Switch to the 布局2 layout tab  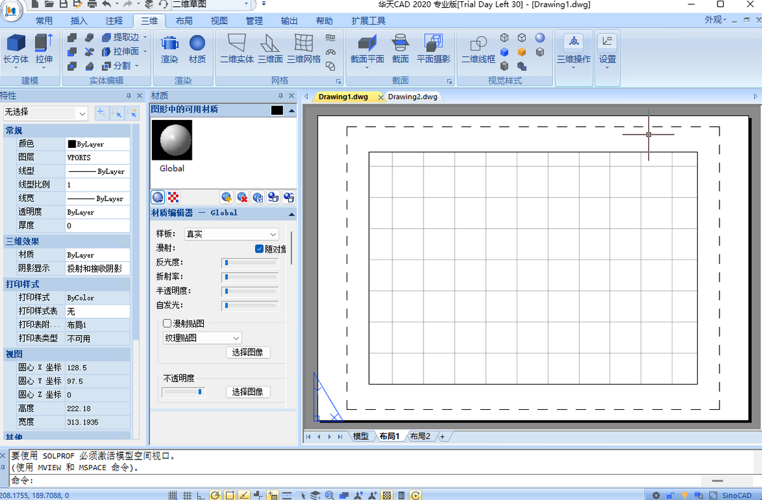[420, 437]
